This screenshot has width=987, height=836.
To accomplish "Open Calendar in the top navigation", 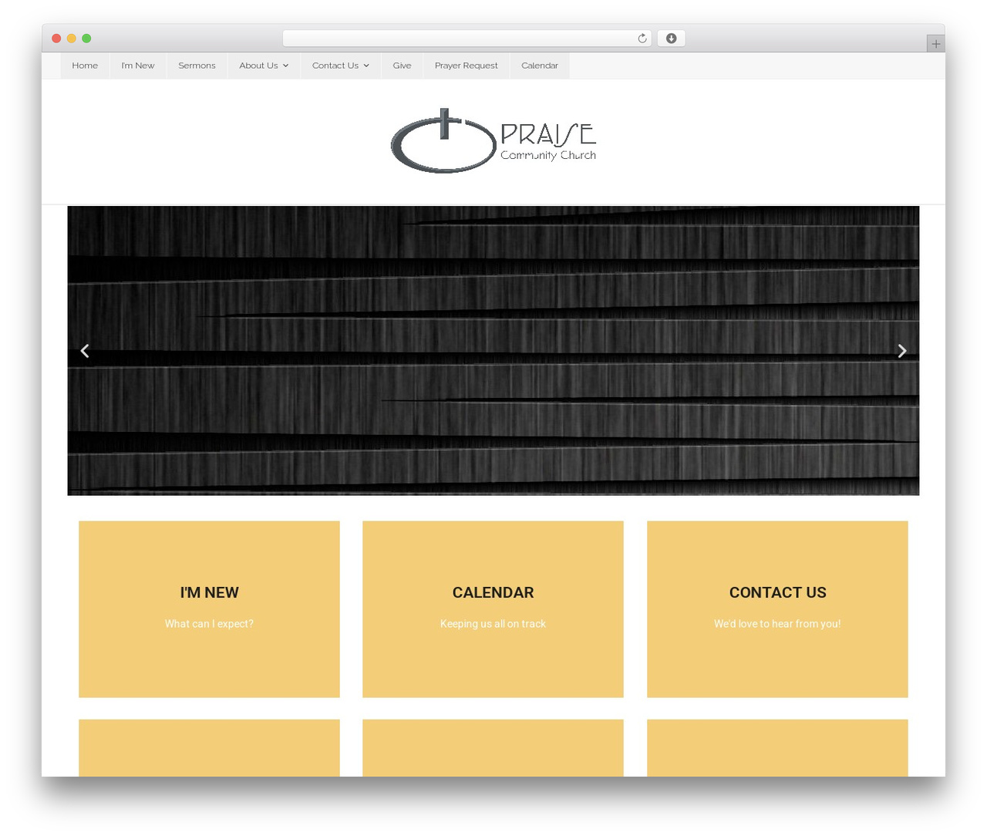I will pyautogui.click(x=540, y=66).
